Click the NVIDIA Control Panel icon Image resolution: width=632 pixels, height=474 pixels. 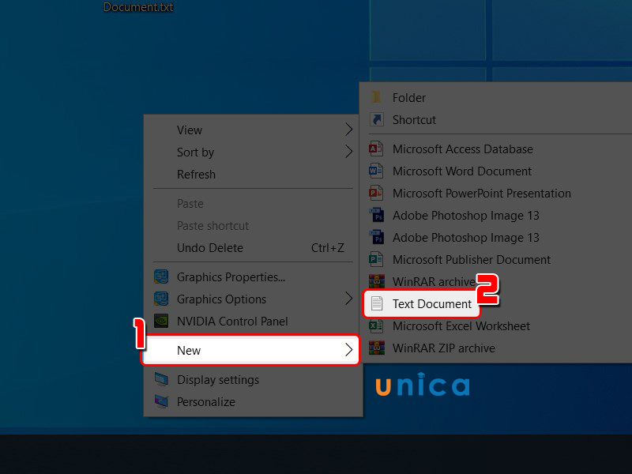[161, 322]
